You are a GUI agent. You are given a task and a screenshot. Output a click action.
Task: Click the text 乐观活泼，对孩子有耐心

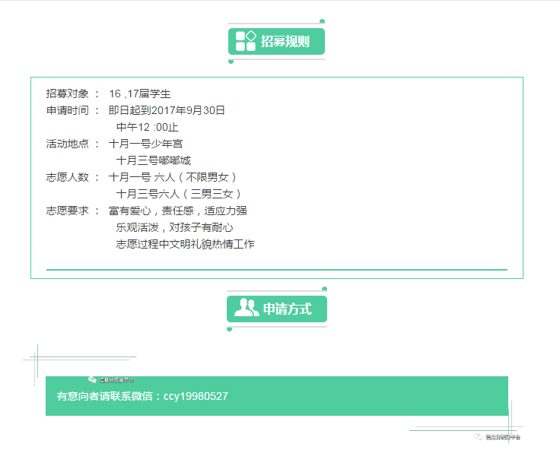174,227
